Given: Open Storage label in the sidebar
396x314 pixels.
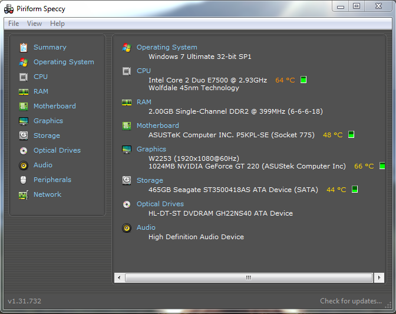Looking at the screenshot, I should coord(47,135).
